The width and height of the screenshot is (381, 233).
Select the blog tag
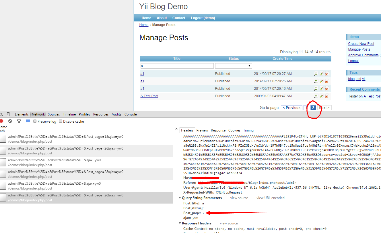(351, 79)
